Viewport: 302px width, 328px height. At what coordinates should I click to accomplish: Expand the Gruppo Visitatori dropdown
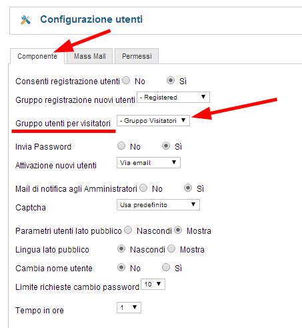[x=153, y=120]
